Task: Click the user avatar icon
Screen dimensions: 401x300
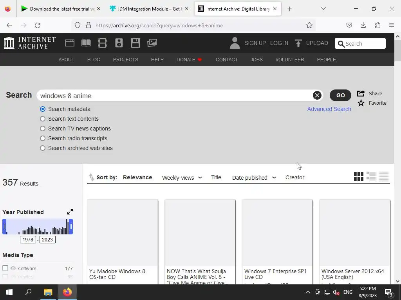Action: pyautogui.click(x=235, y=43)
